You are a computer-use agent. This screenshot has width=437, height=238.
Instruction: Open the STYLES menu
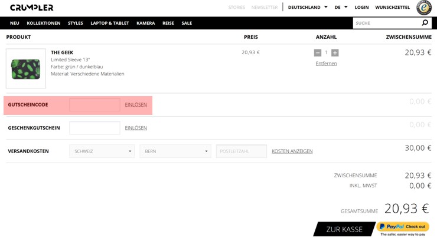pos(76,23)
